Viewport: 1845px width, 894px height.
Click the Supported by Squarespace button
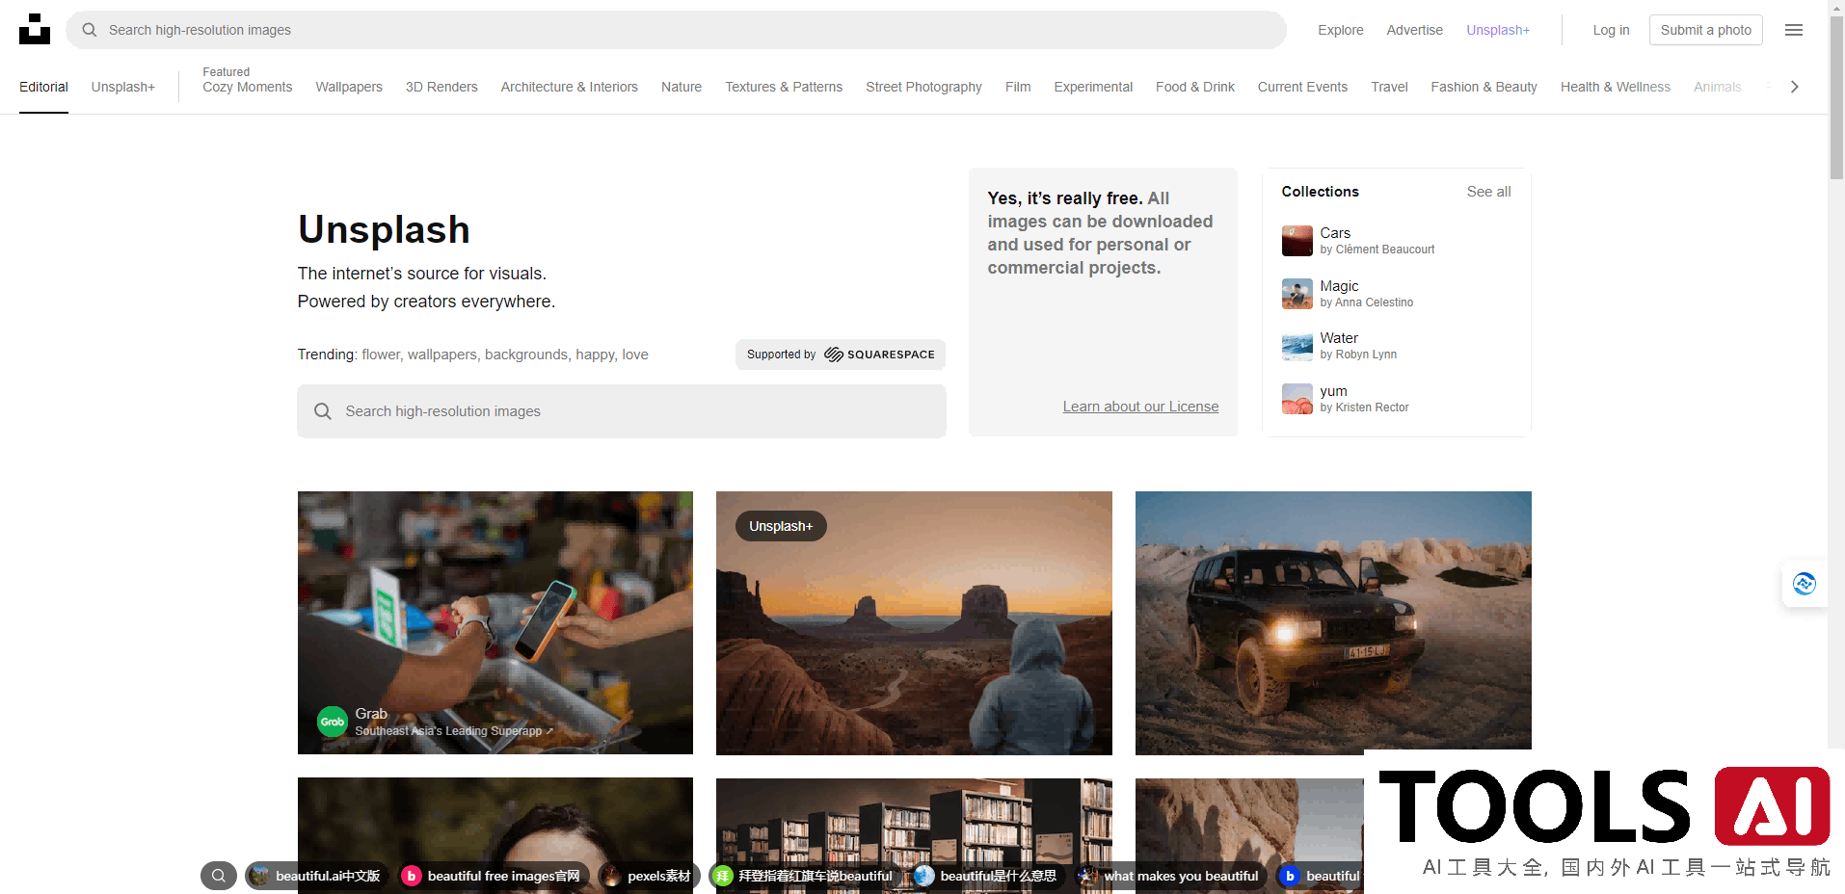(x=840, y=355)
